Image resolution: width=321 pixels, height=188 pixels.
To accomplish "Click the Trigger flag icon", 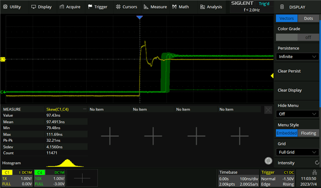I will point(90,7).
